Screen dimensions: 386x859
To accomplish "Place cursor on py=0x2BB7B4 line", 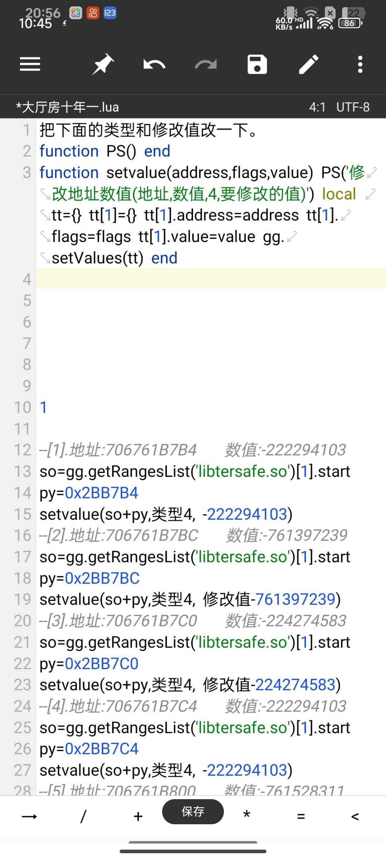I will (x=89, y=493).
